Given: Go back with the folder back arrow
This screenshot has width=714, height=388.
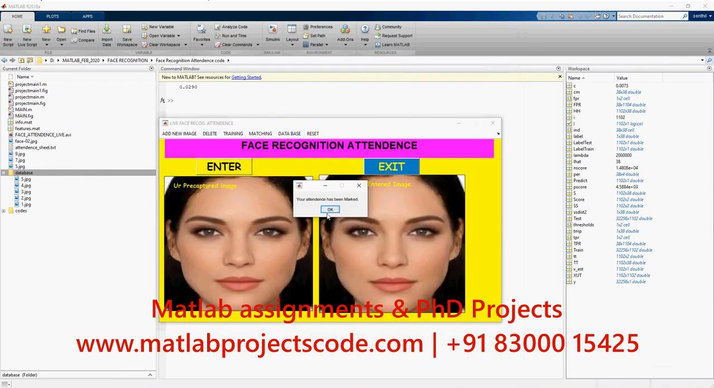Looking at the screenshot, I should pos(4,60).
